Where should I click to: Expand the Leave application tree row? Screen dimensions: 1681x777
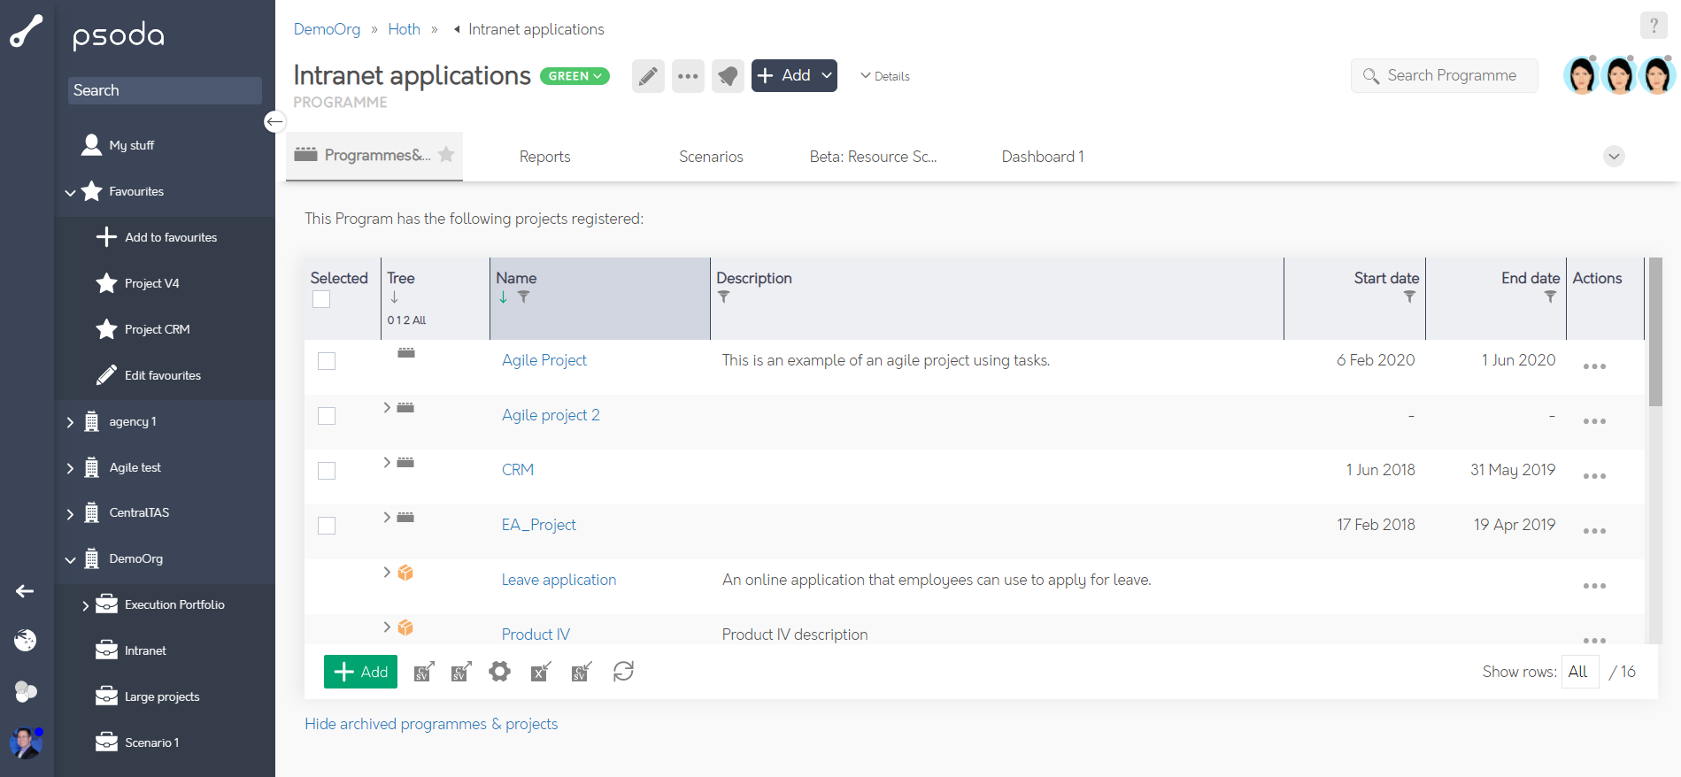[387, 572]
